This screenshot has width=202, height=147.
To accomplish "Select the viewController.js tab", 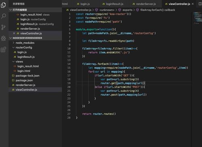I will (x=179, y=4).
